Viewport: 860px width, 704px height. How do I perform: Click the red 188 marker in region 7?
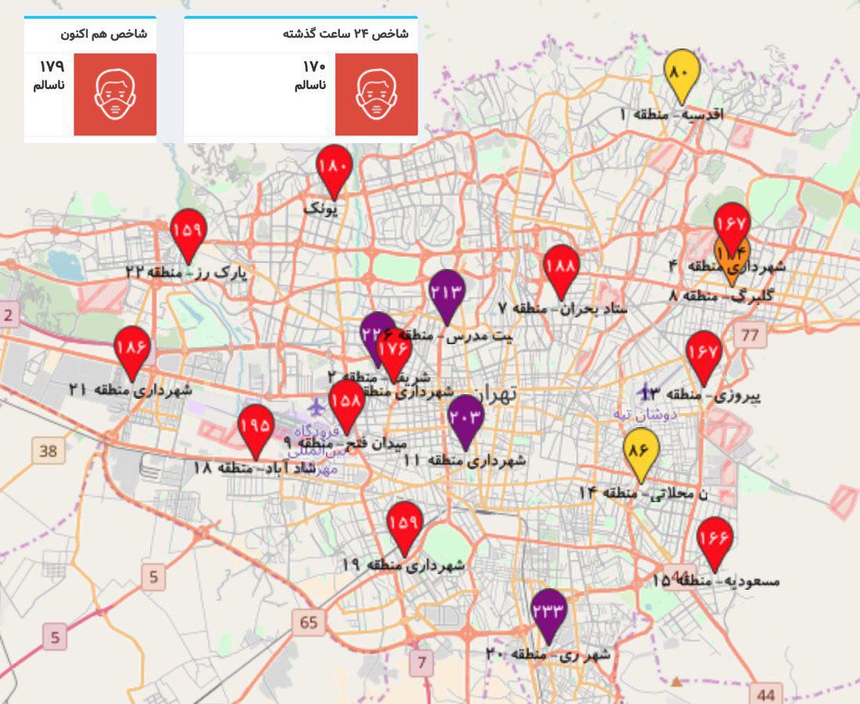pyautogui.click(x=561, y=267)
